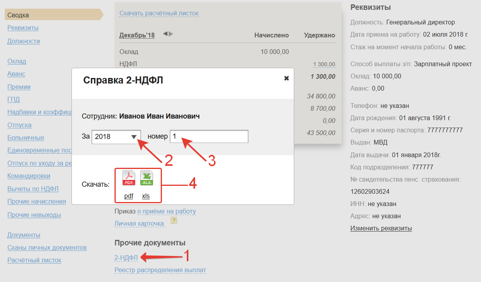Screen dimensions: 481x282
Task: Open Оклад section in sidebar
Action: (17, 61)
